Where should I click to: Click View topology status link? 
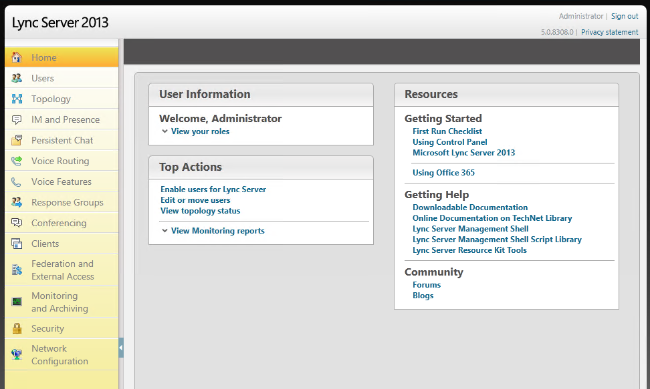[x=200, y=211]
